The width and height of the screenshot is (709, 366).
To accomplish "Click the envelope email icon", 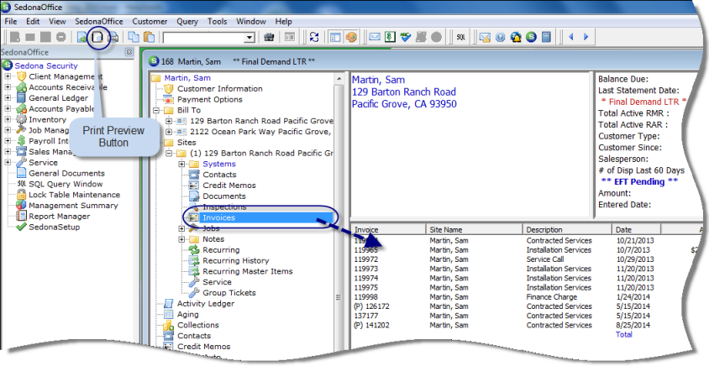I will pos(374,37).
